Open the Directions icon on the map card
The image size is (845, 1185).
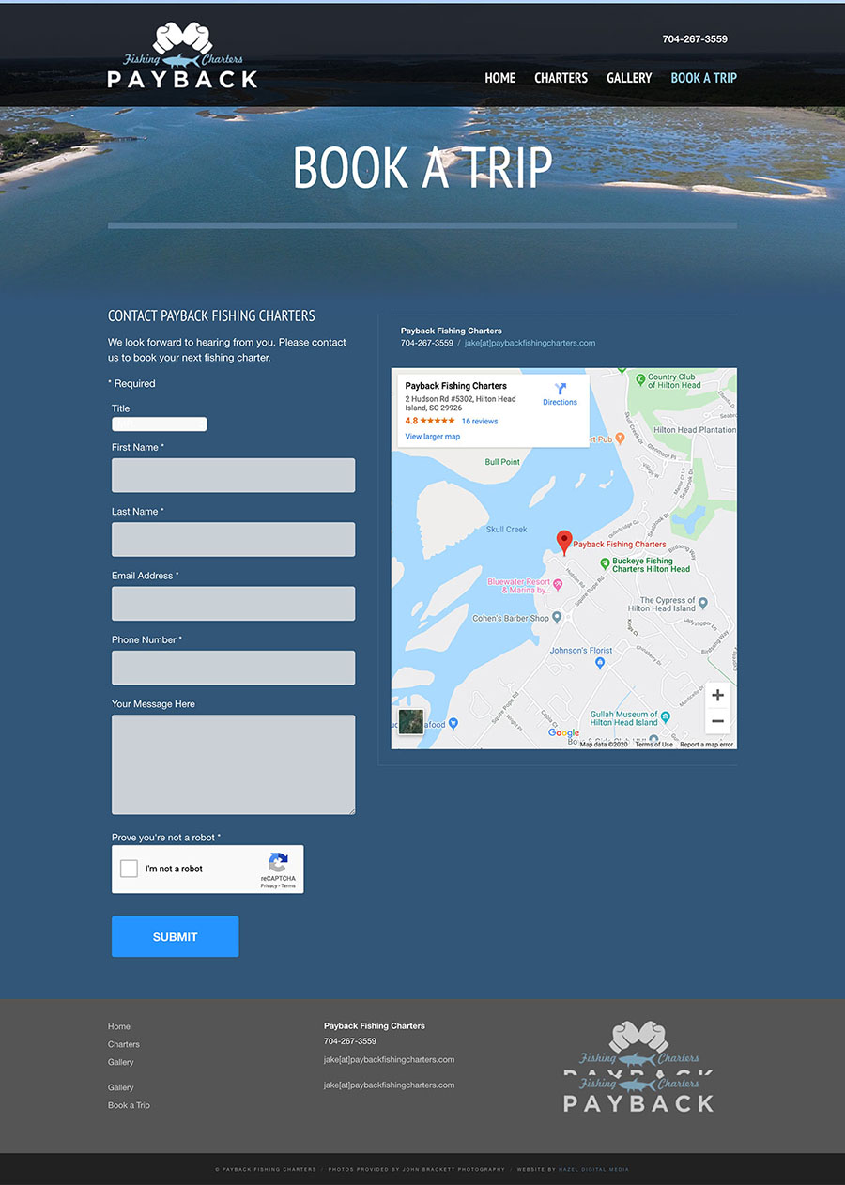pyautogui.click(x=561, y=388)
